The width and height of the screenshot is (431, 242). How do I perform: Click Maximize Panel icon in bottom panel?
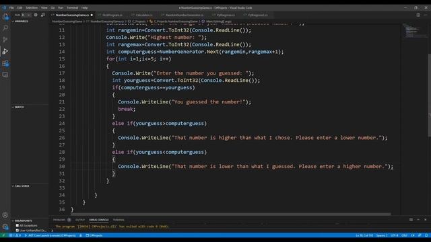coord(418,220)
